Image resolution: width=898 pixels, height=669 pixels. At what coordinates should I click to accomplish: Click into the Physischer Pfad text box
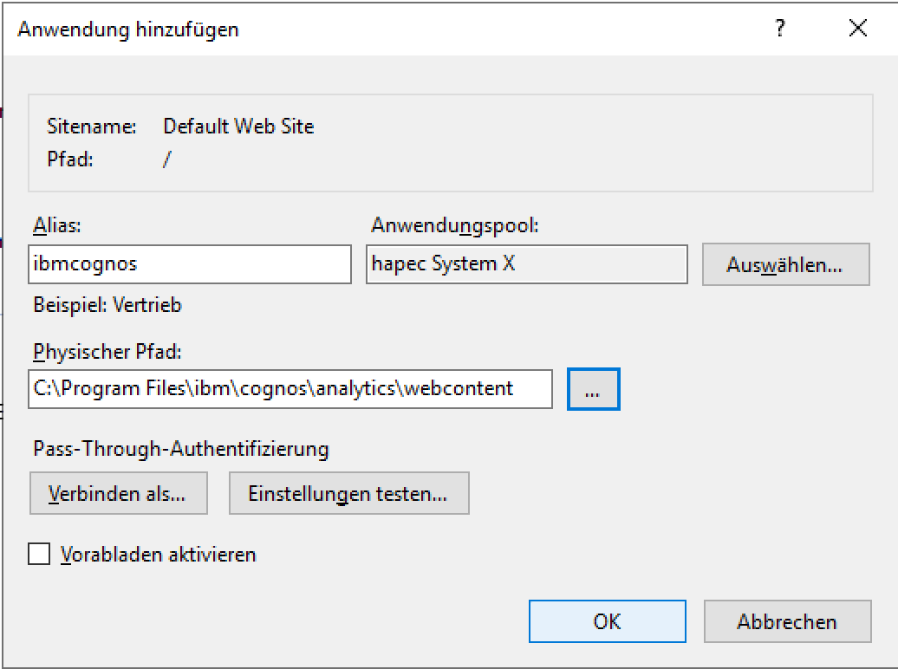pos(290,389)
